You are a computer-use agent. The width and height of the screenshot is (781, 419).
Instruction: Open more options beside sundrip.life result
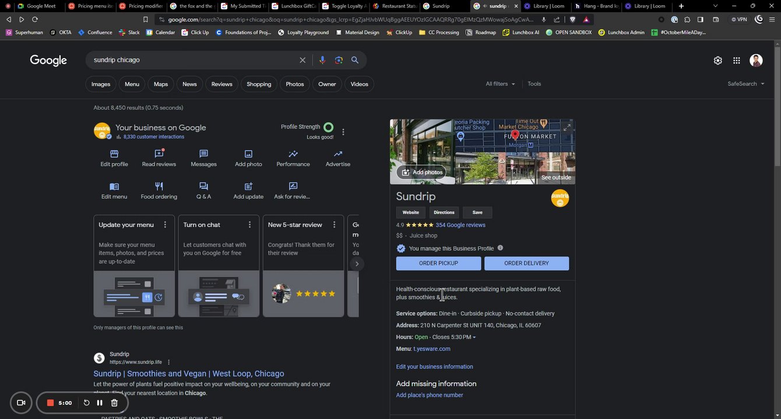click(x=169, y=362)
